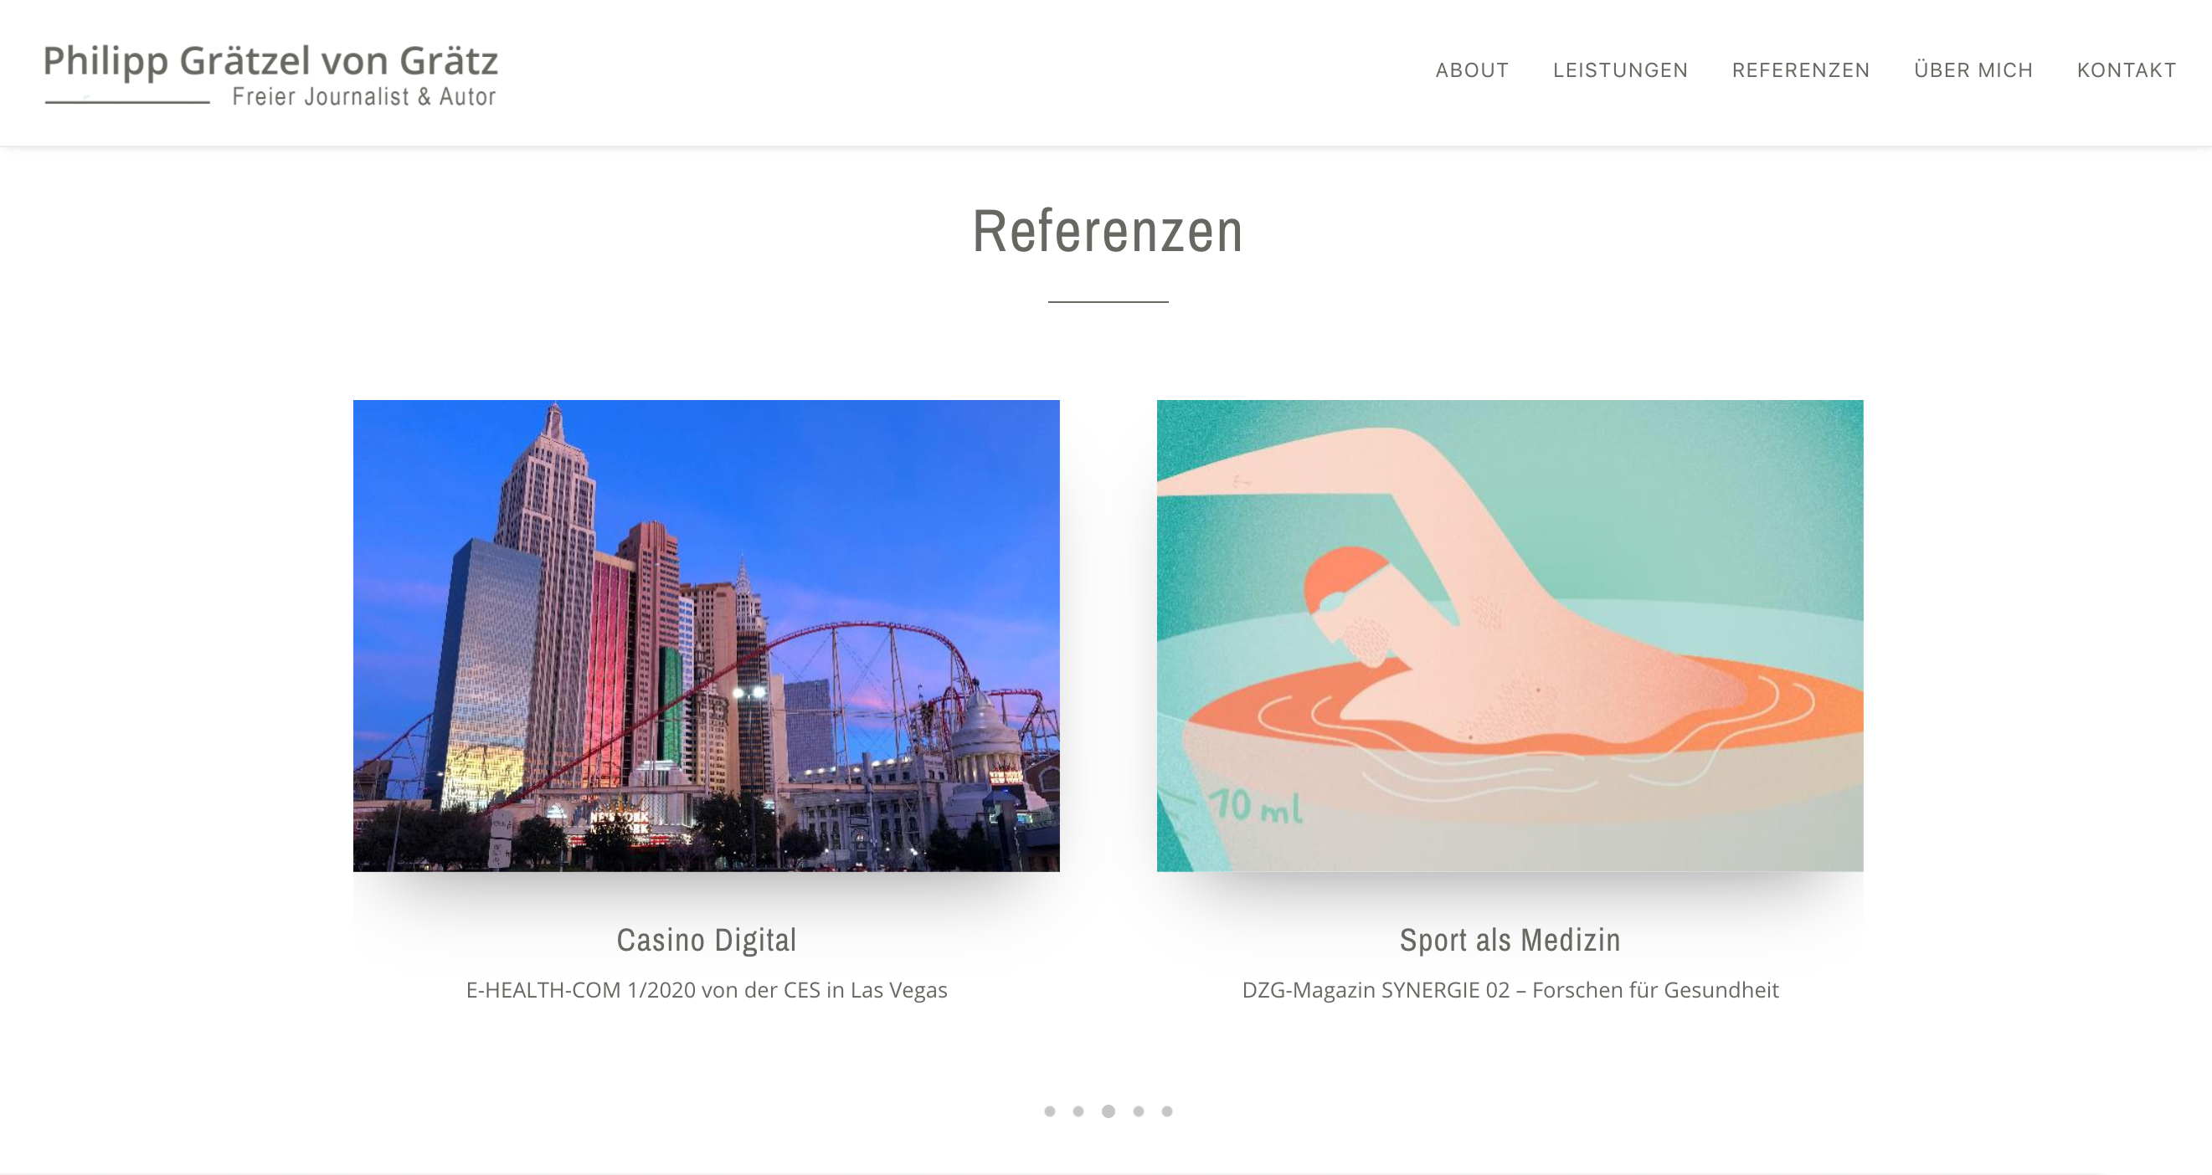Image resolution: width=2212 pixels, height=1175 pixels.
Task: Open the Las Vegas skyline photo
Action: tap(706, 635)
